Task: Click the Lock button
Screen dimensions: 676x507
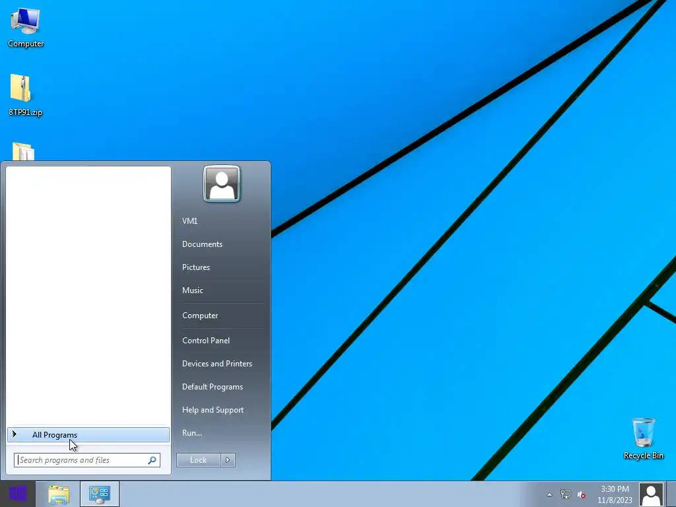Action: point(198,460)
